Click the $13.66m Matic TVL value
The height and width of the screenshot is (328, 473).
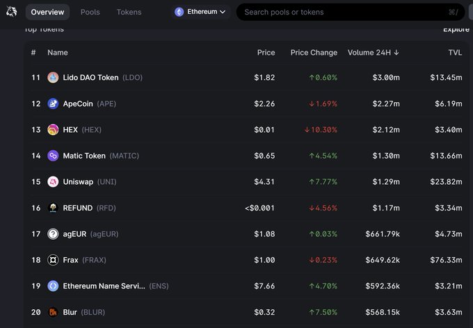[446, 156]
